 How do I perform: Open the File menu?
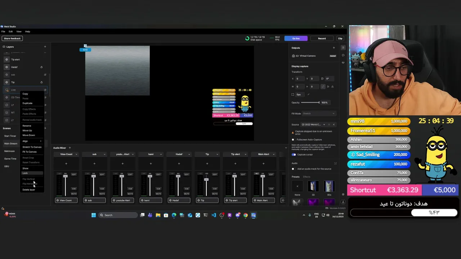3,31
